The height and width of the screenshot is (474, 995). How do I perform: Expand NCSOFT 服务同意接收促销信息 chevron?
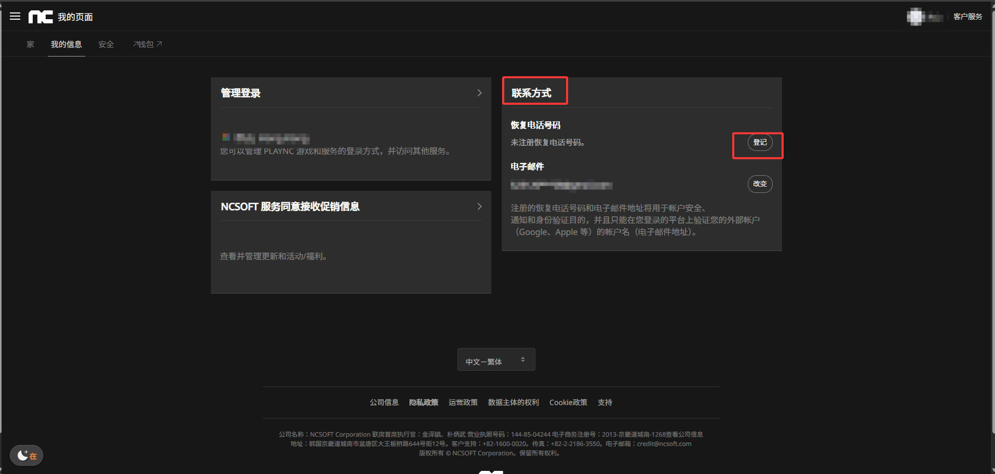[479, 206]
